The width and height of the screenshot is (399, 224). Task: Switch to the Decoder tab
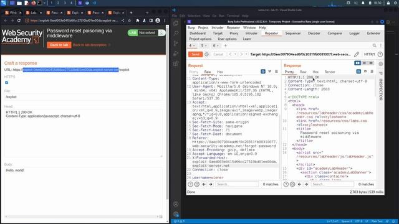314,33
